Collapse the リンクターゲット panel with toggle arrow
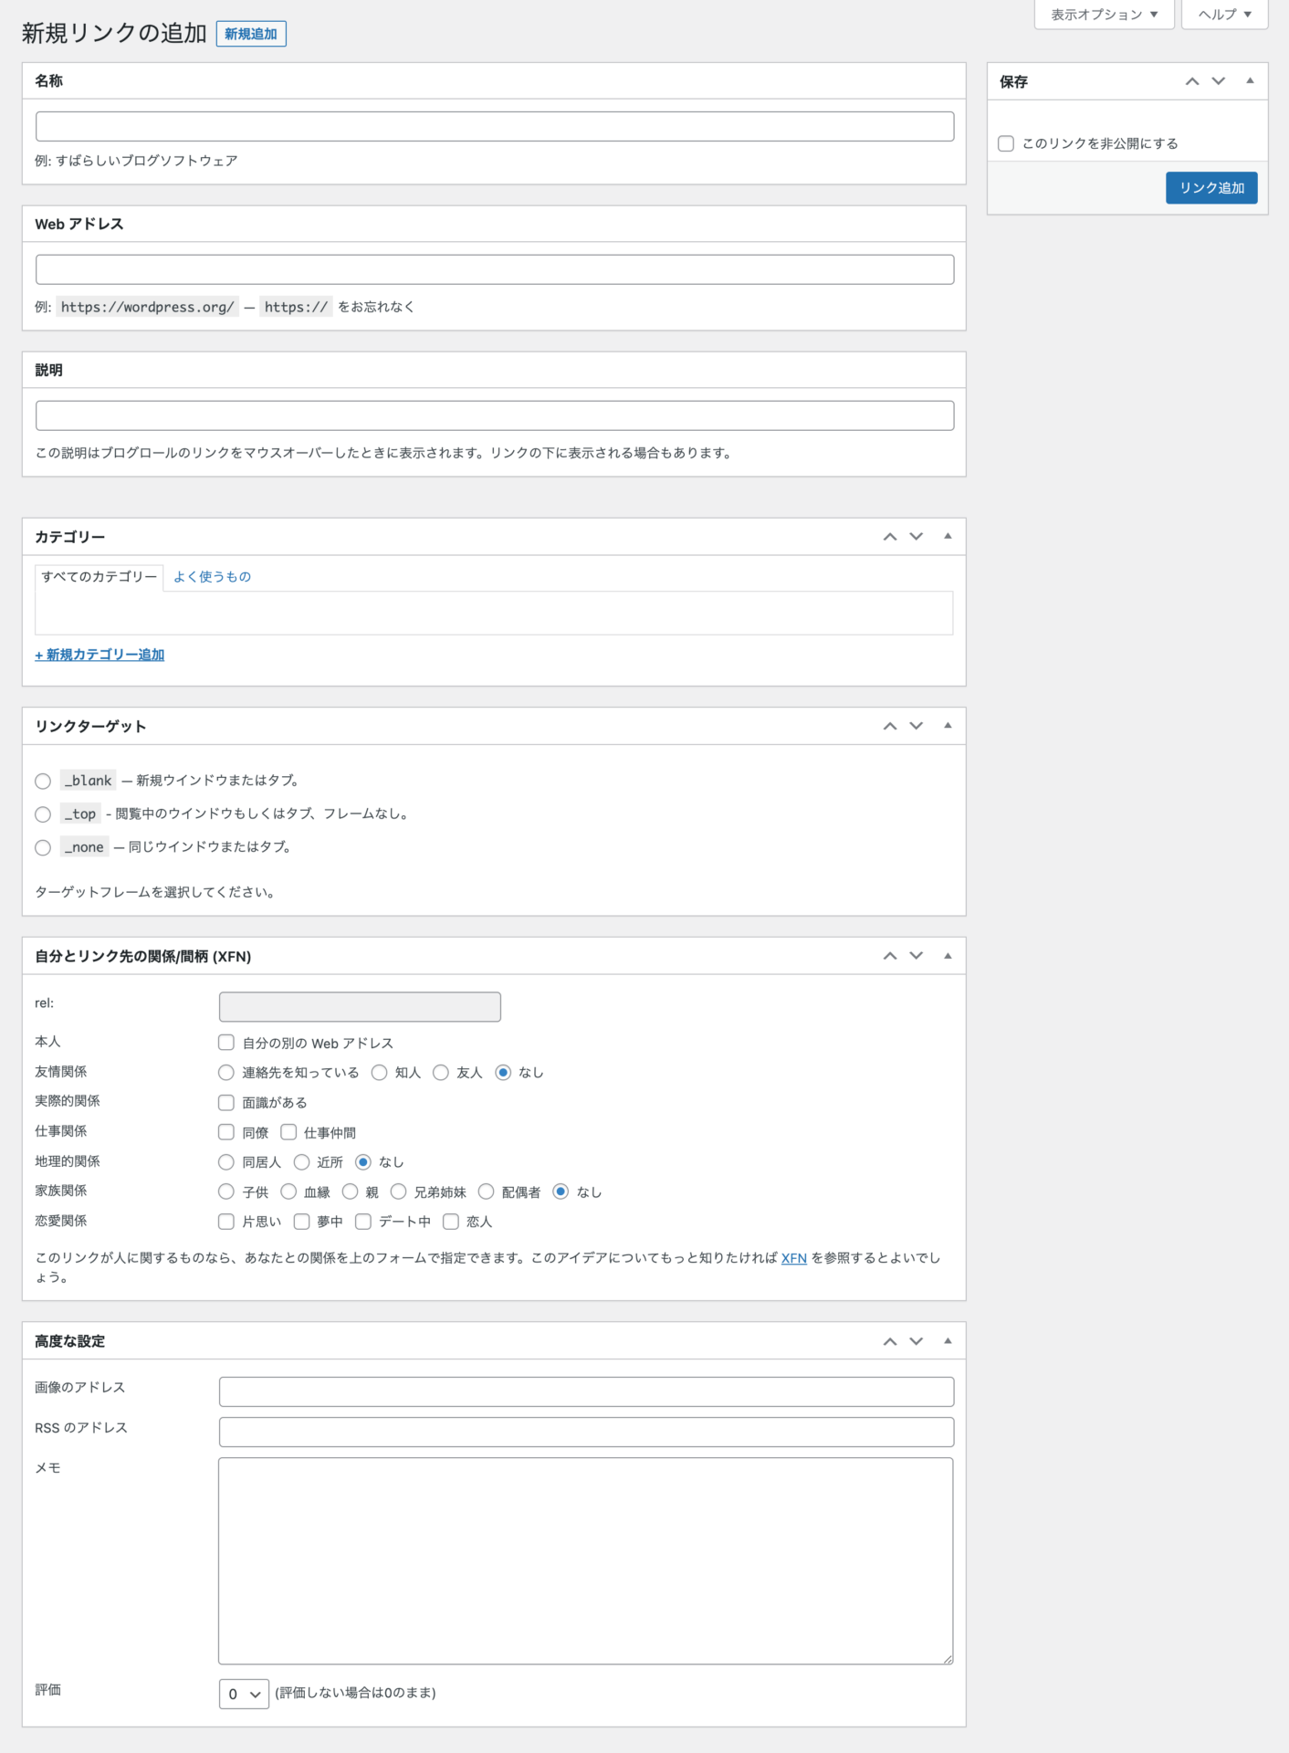This screenshot has width=1289, height=1753. pos(948,726)
